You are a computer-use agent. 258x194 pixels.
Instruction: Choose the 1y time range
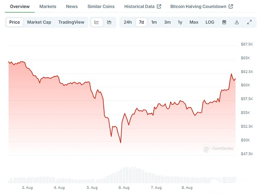180,22
